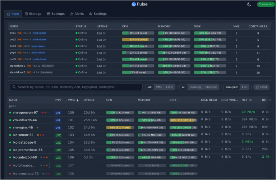276x180 pixels.
Task: Show only Stopped guests
Action: (211, 87)
